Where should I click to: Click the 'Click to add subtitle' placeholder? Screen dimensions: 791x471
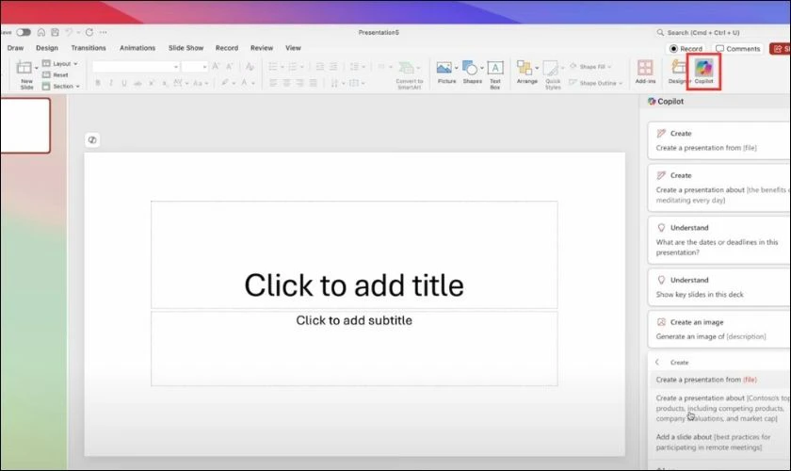click(354, 349)
